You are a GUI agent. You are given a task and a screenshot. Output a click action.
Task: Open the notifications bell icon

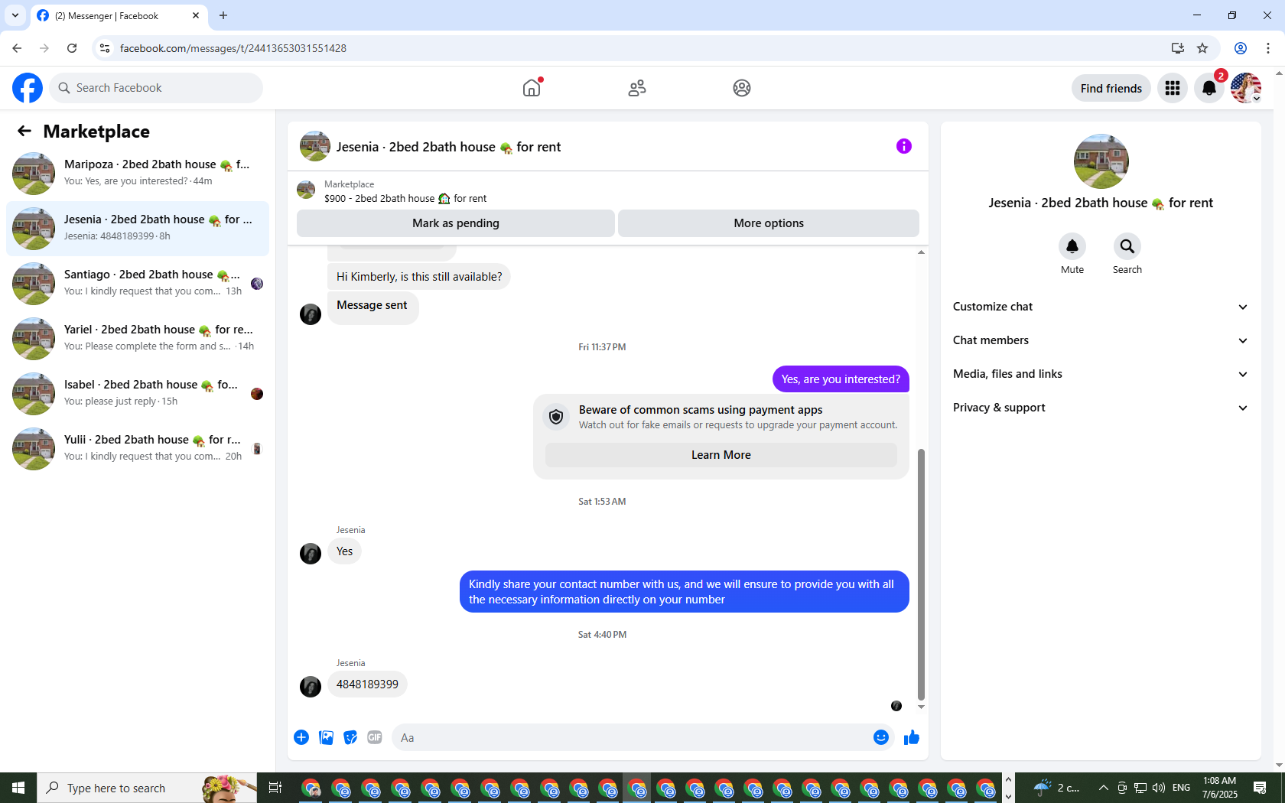tap(1209, 88)
